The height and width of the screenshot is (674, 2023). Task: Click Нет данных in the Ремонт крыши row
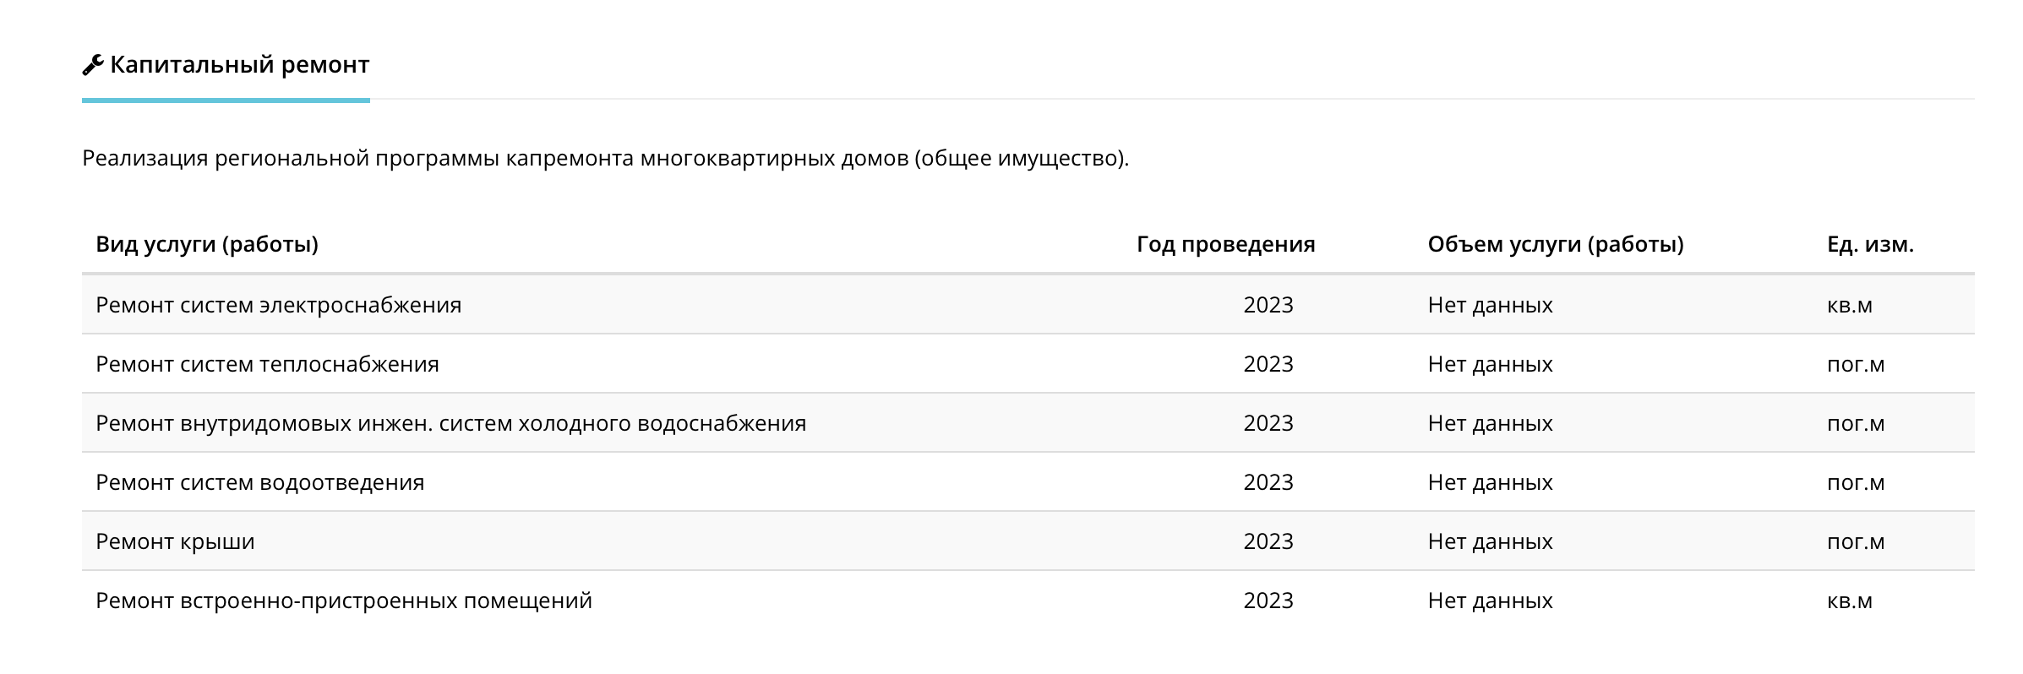point(1490,541)
